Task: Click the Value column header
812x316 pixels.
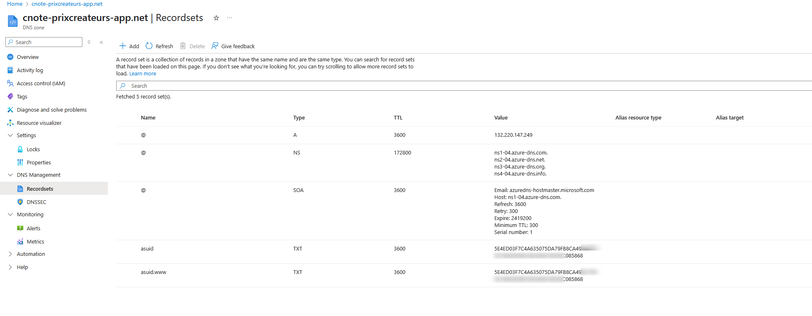Action: click(x=501, y=117)
